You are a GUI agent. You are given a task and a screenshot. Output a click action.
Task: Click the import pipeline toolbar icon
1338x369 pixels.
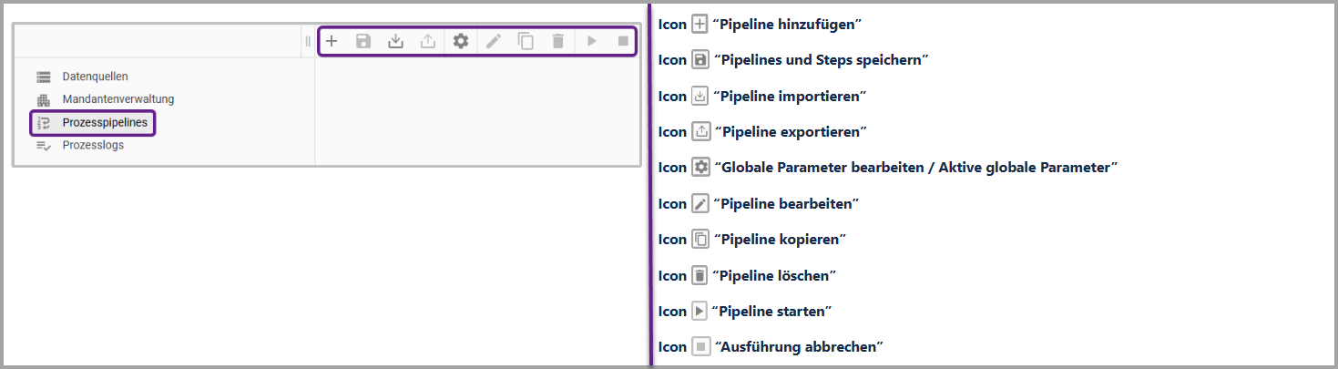click(x=395, y=41)
